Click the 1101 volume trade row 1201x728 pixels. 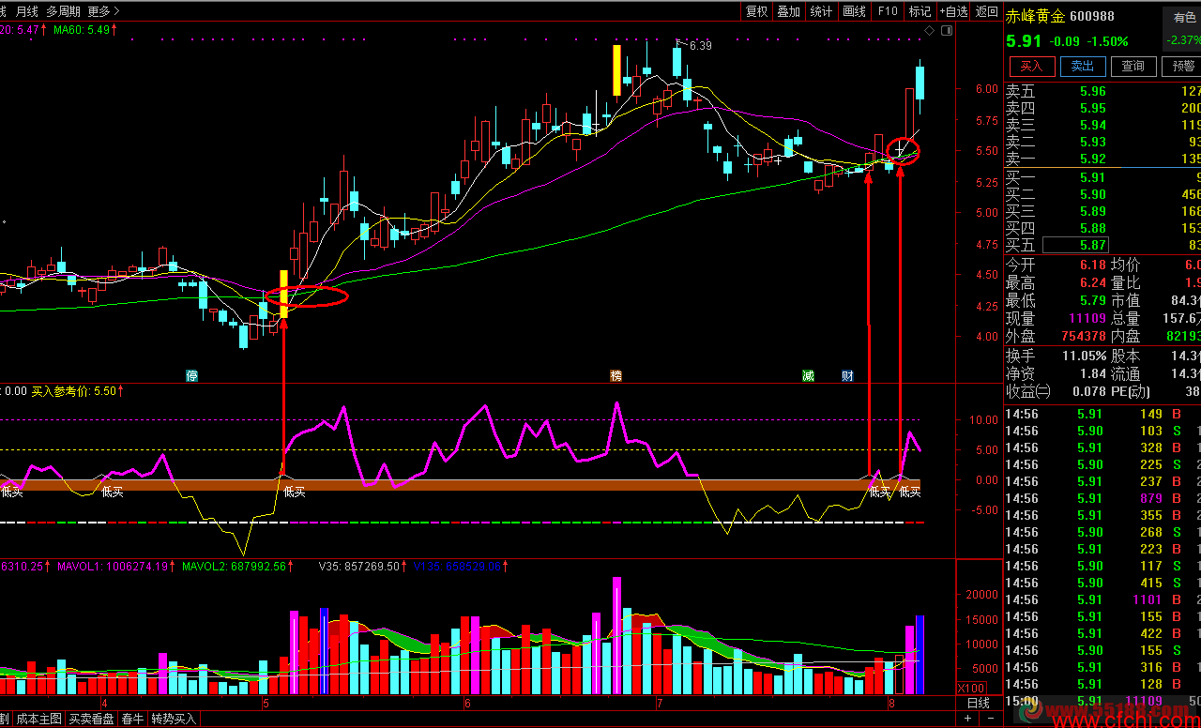(x=1102, y=599)
